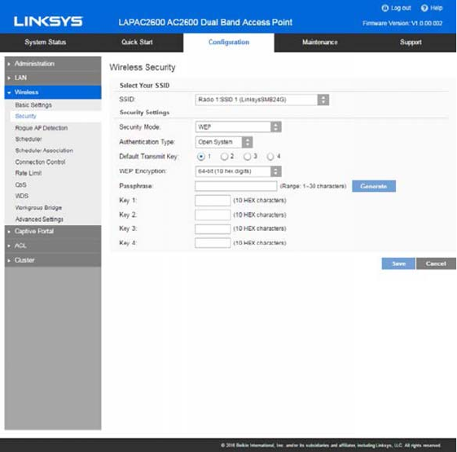
Task: Select Default Transmit Key 4
Action: (270, 157)
